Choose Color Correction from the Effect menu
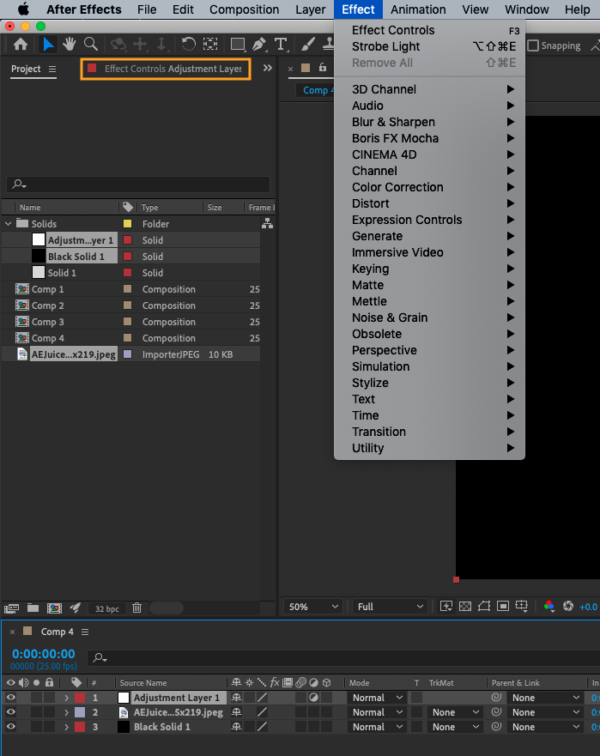The height and width of the screenshot is (756, 600). pos(397,187)
